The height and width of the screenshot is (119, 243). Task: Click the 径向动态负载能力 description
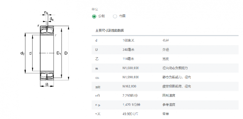[175, 68]
